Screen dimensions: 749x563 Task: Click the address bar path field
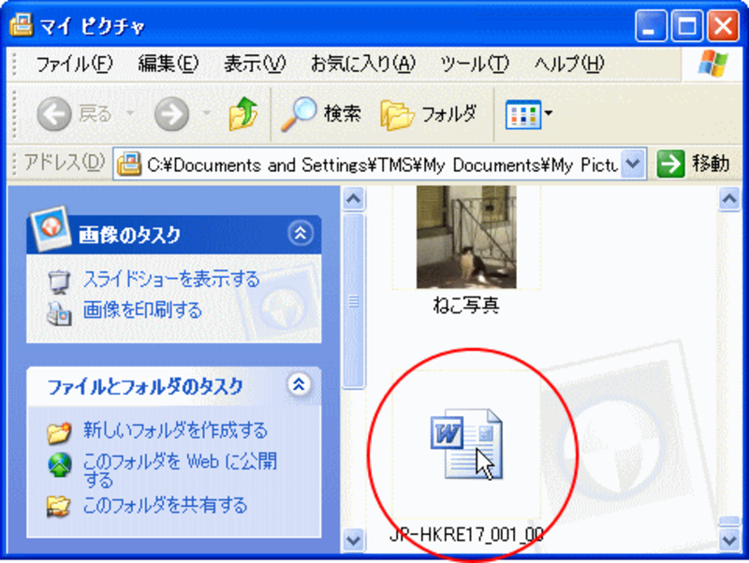point(380,164)
